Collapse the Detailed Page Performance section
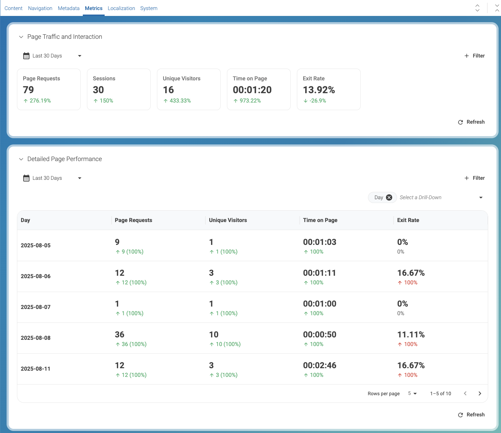Screen dimensions: 501x433 pyautogui.click(x=21, y=159)
